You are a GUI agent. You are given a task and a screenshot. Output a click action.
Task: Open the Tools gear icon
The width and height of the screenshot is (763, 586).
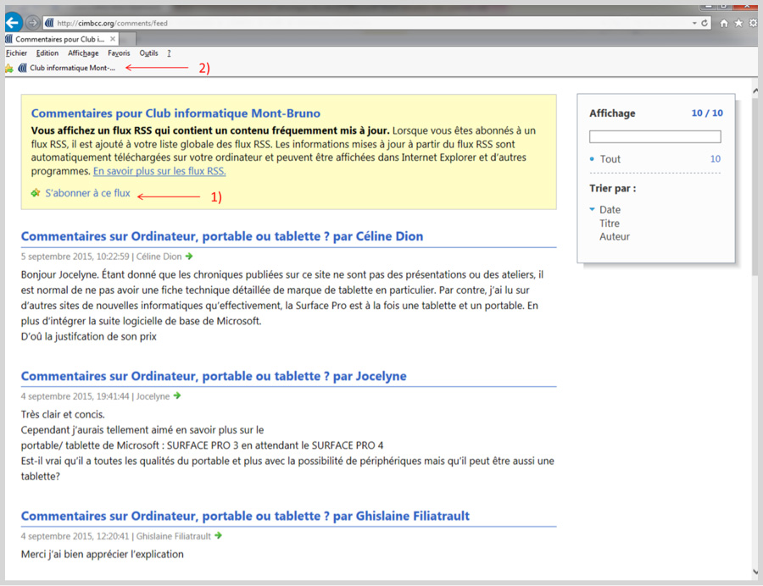coord(753,23)
